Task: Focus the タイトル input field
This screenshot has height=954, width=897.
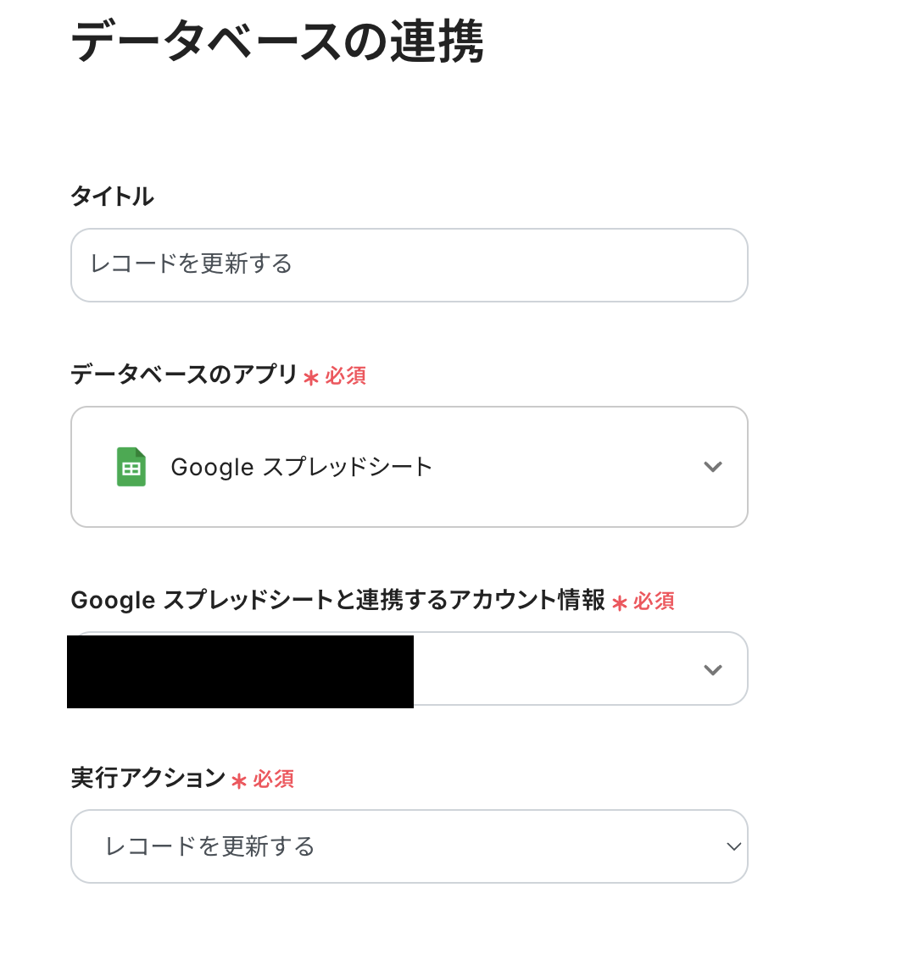Action: click(x=409, y=264)
